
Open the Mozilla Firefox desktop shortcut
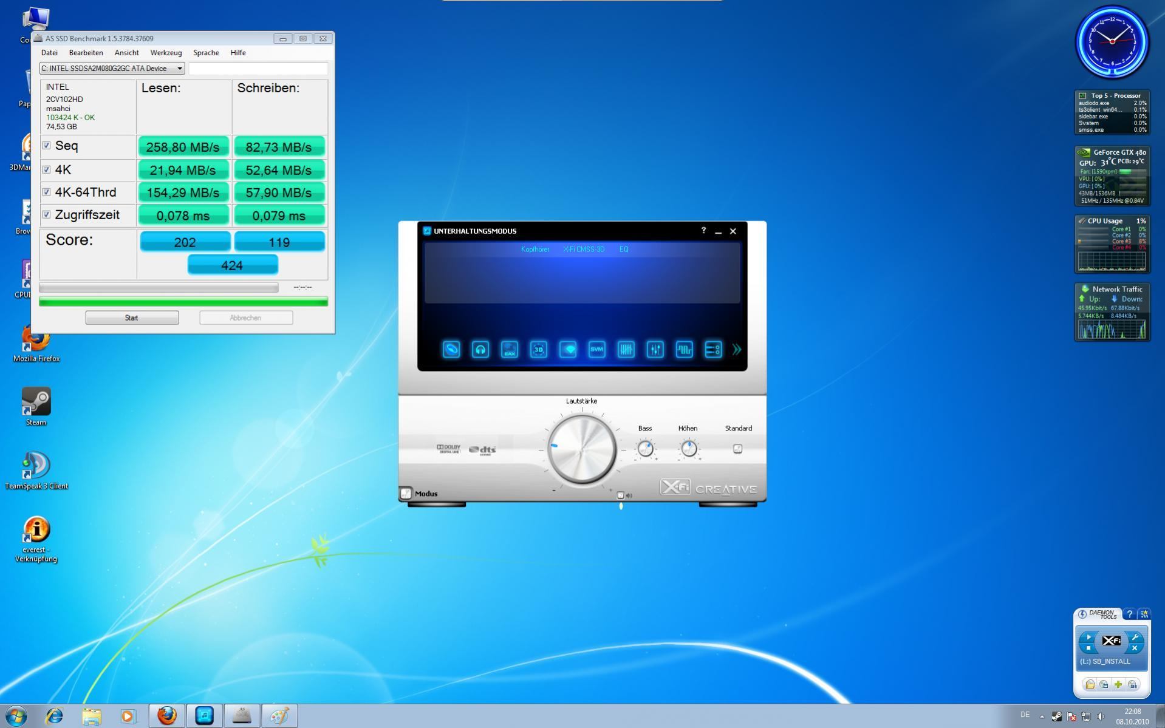click(36, 343)
